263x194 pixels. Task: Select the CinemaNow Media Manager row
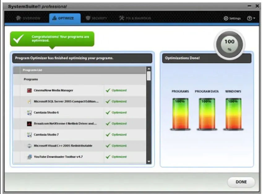pos(80,91)
